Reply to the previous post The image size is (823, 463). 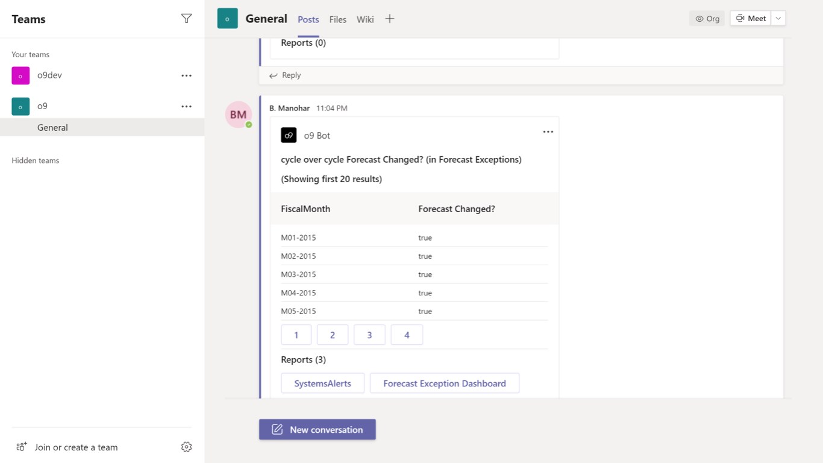[285, 75]
